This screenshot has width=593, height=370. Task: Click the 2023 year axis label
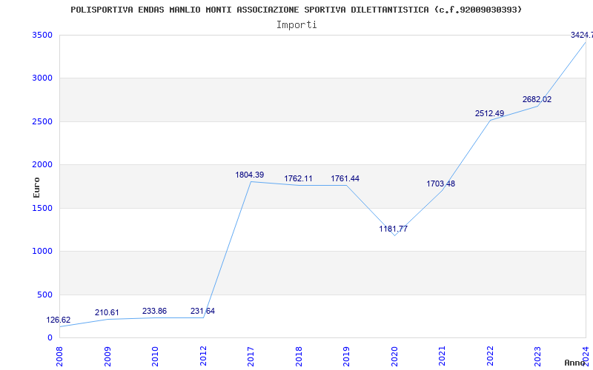538,356
